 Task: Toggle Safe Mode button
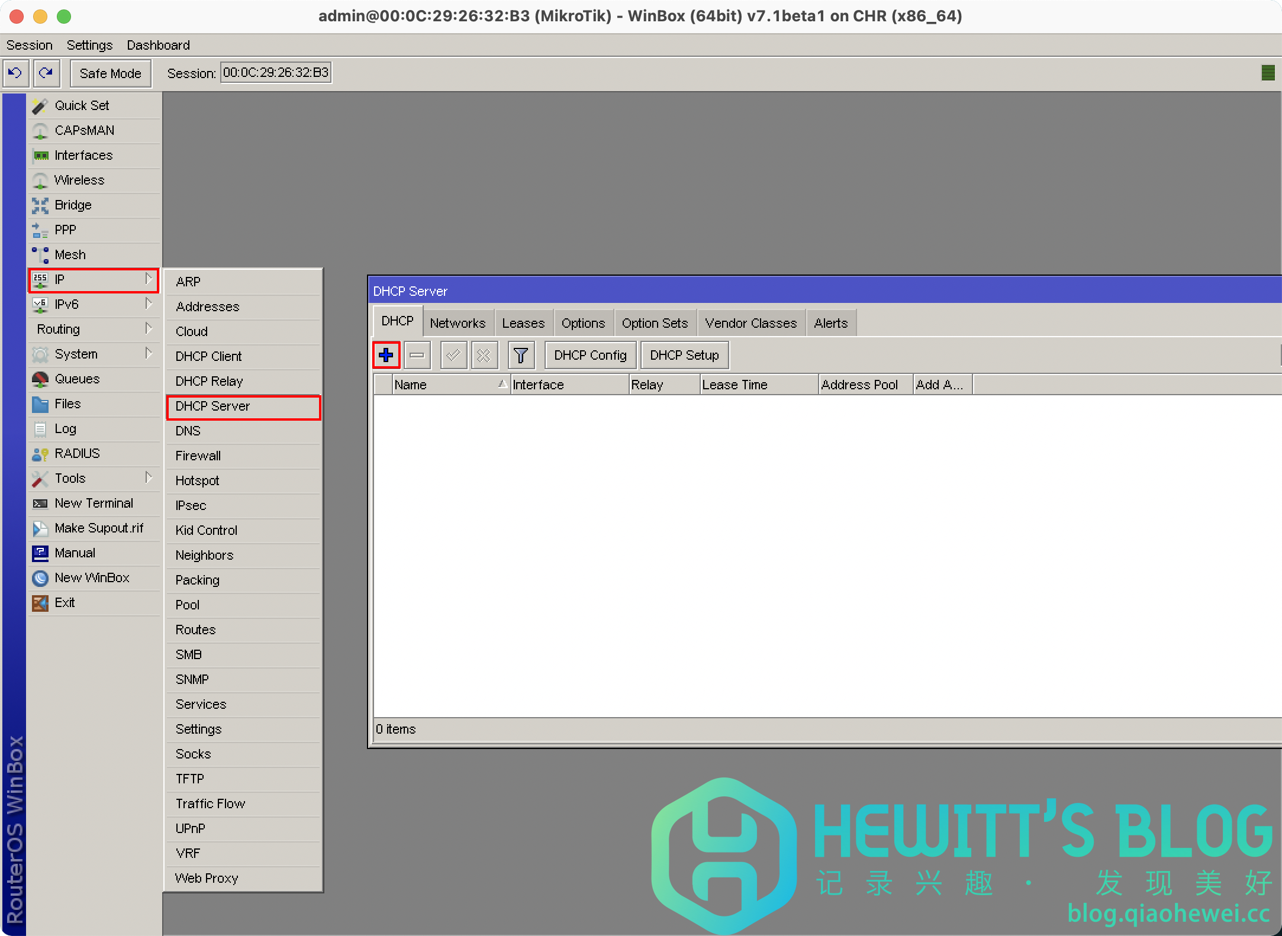click(x=110, y=73)
